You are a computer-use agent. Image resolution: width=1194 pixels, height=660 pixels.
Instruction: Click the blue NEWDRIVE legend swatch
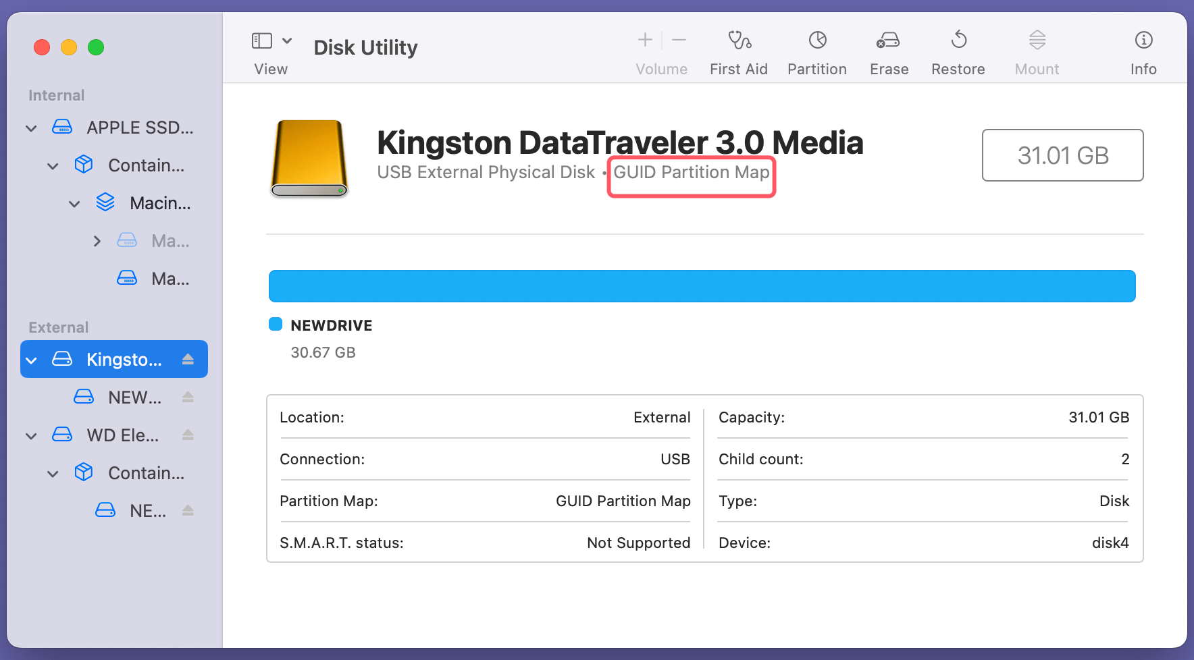275,324
